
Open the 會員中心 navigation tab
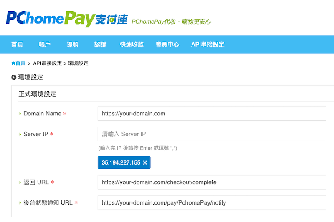click(167, 45)
